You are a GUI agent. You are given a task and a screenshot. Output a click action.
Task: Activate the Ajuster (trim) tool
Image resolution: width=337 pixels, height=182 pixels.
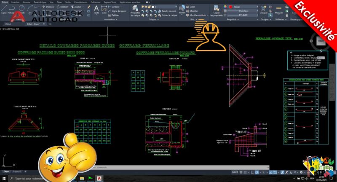(76, 7)
